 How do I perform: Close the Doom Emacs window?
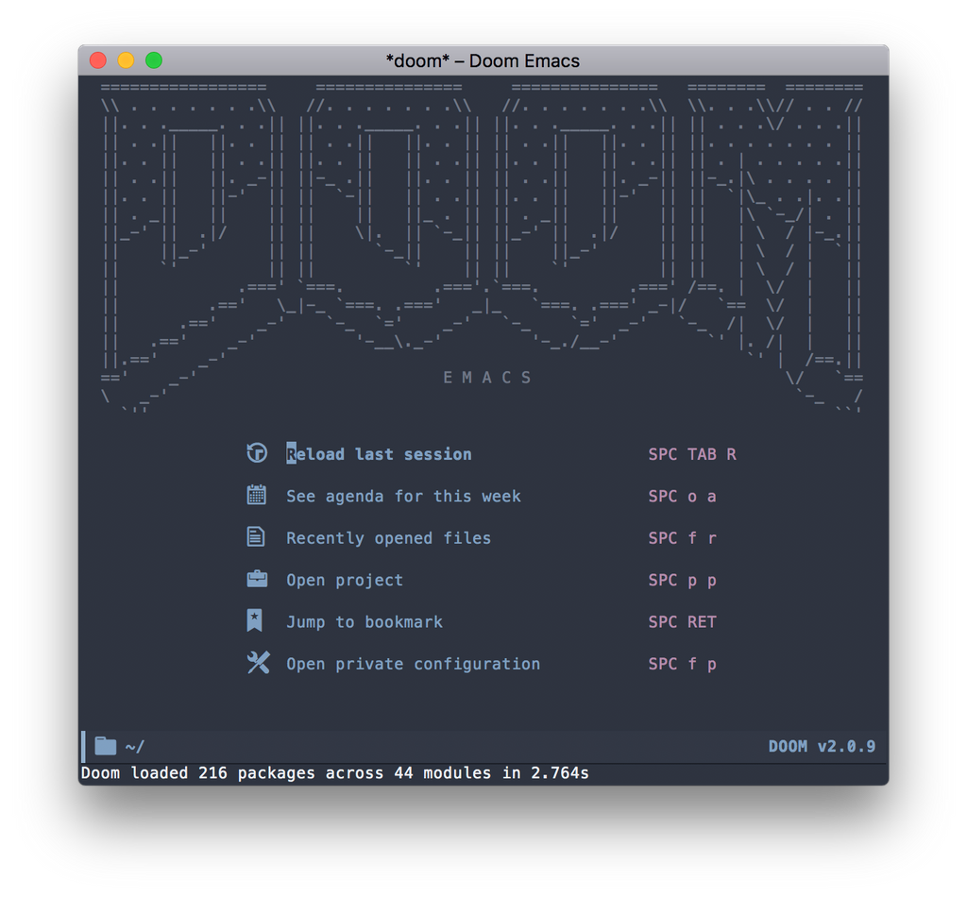(x=98, y=60)
